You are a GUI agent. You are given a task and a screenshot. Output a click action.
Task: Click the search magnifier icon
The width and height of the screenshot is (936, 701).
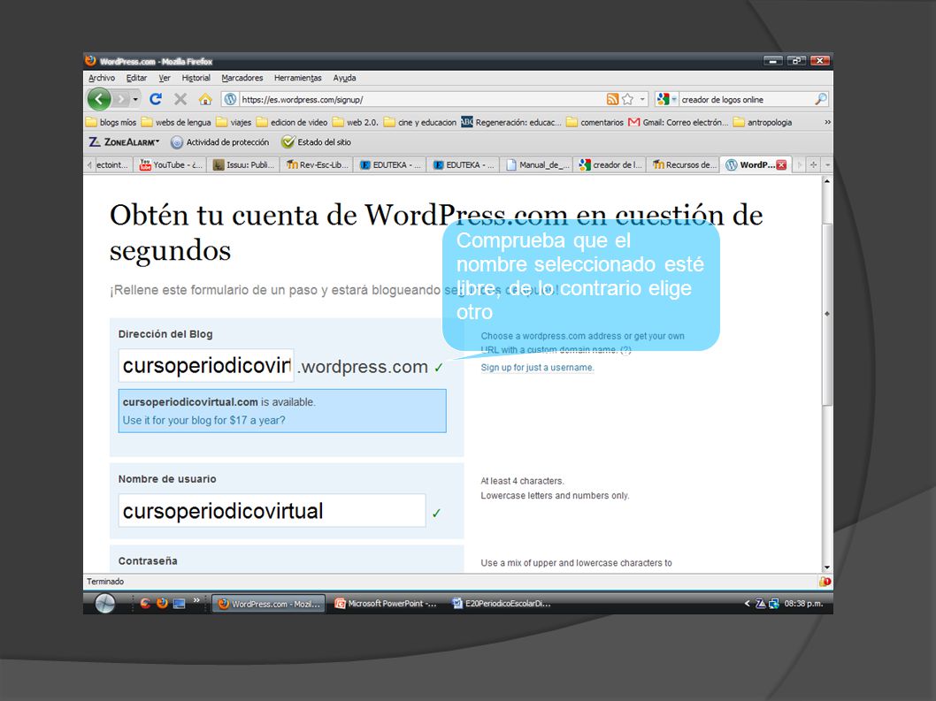click(x=821, y=99)
